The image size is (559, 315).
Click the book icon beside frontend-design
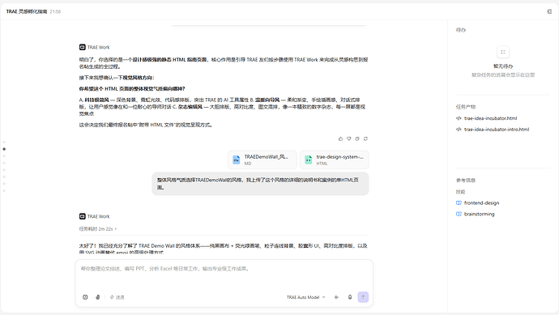pos(459,202)
